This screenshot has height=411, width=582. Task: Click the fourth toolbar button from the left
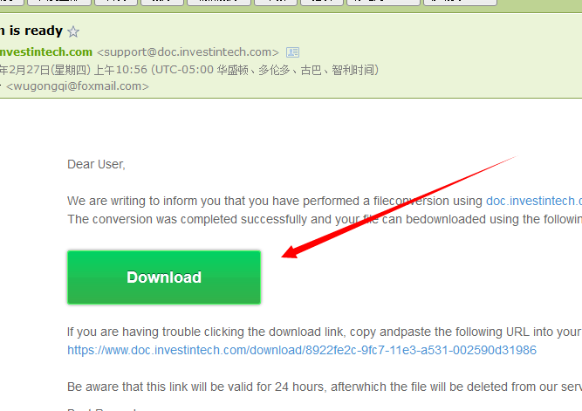point(162,3)
